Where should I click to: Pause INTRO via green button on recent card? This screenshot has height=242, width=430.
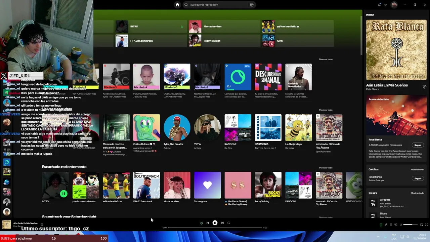click(x=63, y=194)
